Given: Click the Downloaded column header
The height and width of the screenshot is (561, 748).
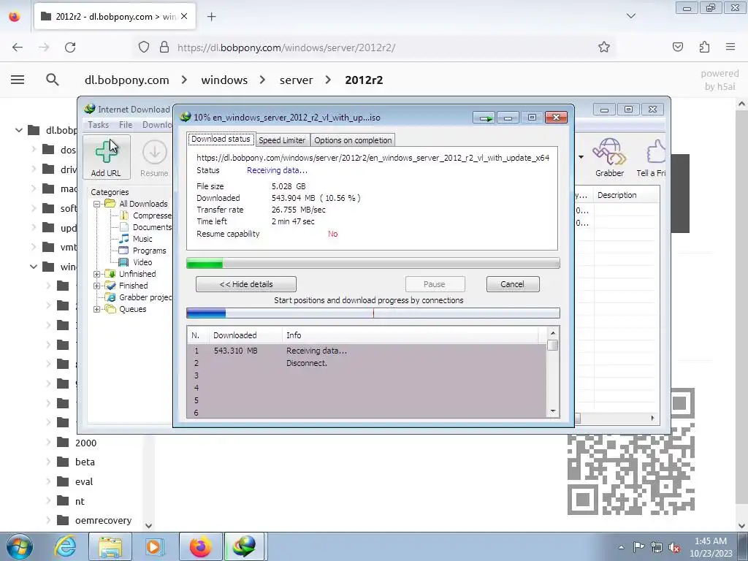Looking at the screenshot, I should point(245,335).
